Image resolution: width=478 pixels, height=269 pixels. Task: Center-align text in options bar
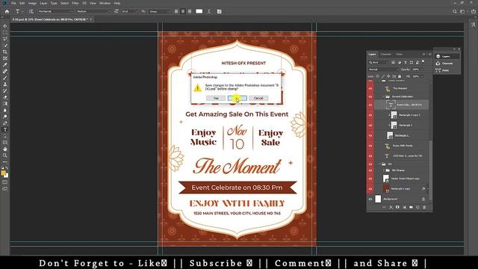point(183,11)
